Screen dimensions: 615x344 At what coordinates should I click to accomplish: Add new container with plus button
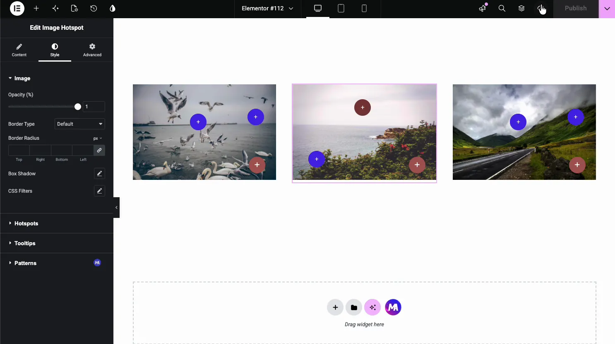point(335,307)
